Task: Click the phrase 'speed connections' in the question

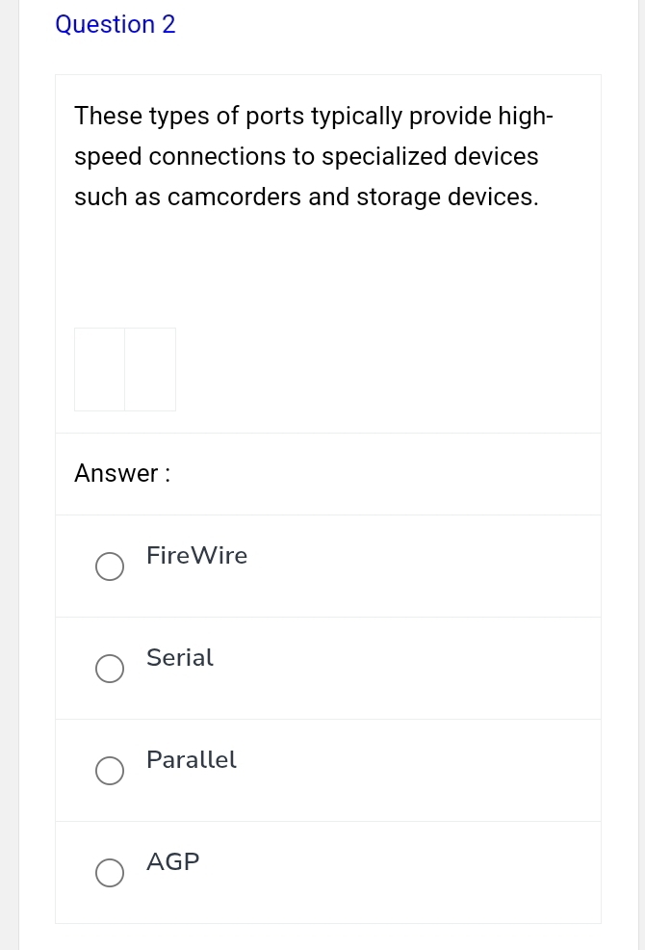Action: 180,157
